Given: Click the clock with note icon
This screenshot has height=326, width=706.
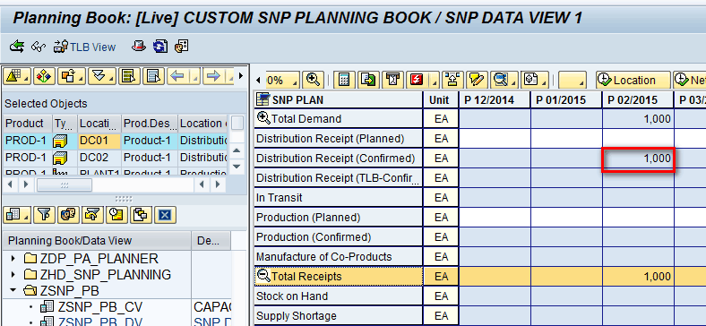Looking at the screenshot, I should pyautogui.click(x=116, y=215).
